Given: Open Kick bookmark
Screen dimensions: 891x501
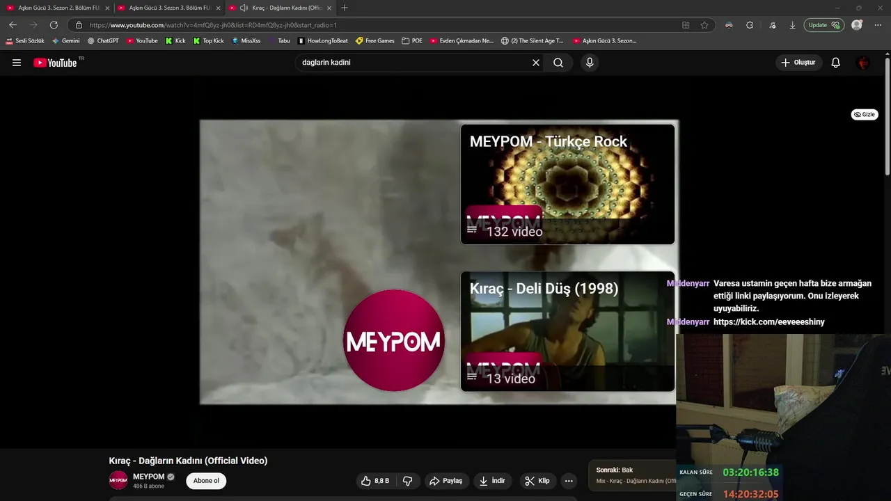Looking at the screenshot, I should [x=175, y=41].
